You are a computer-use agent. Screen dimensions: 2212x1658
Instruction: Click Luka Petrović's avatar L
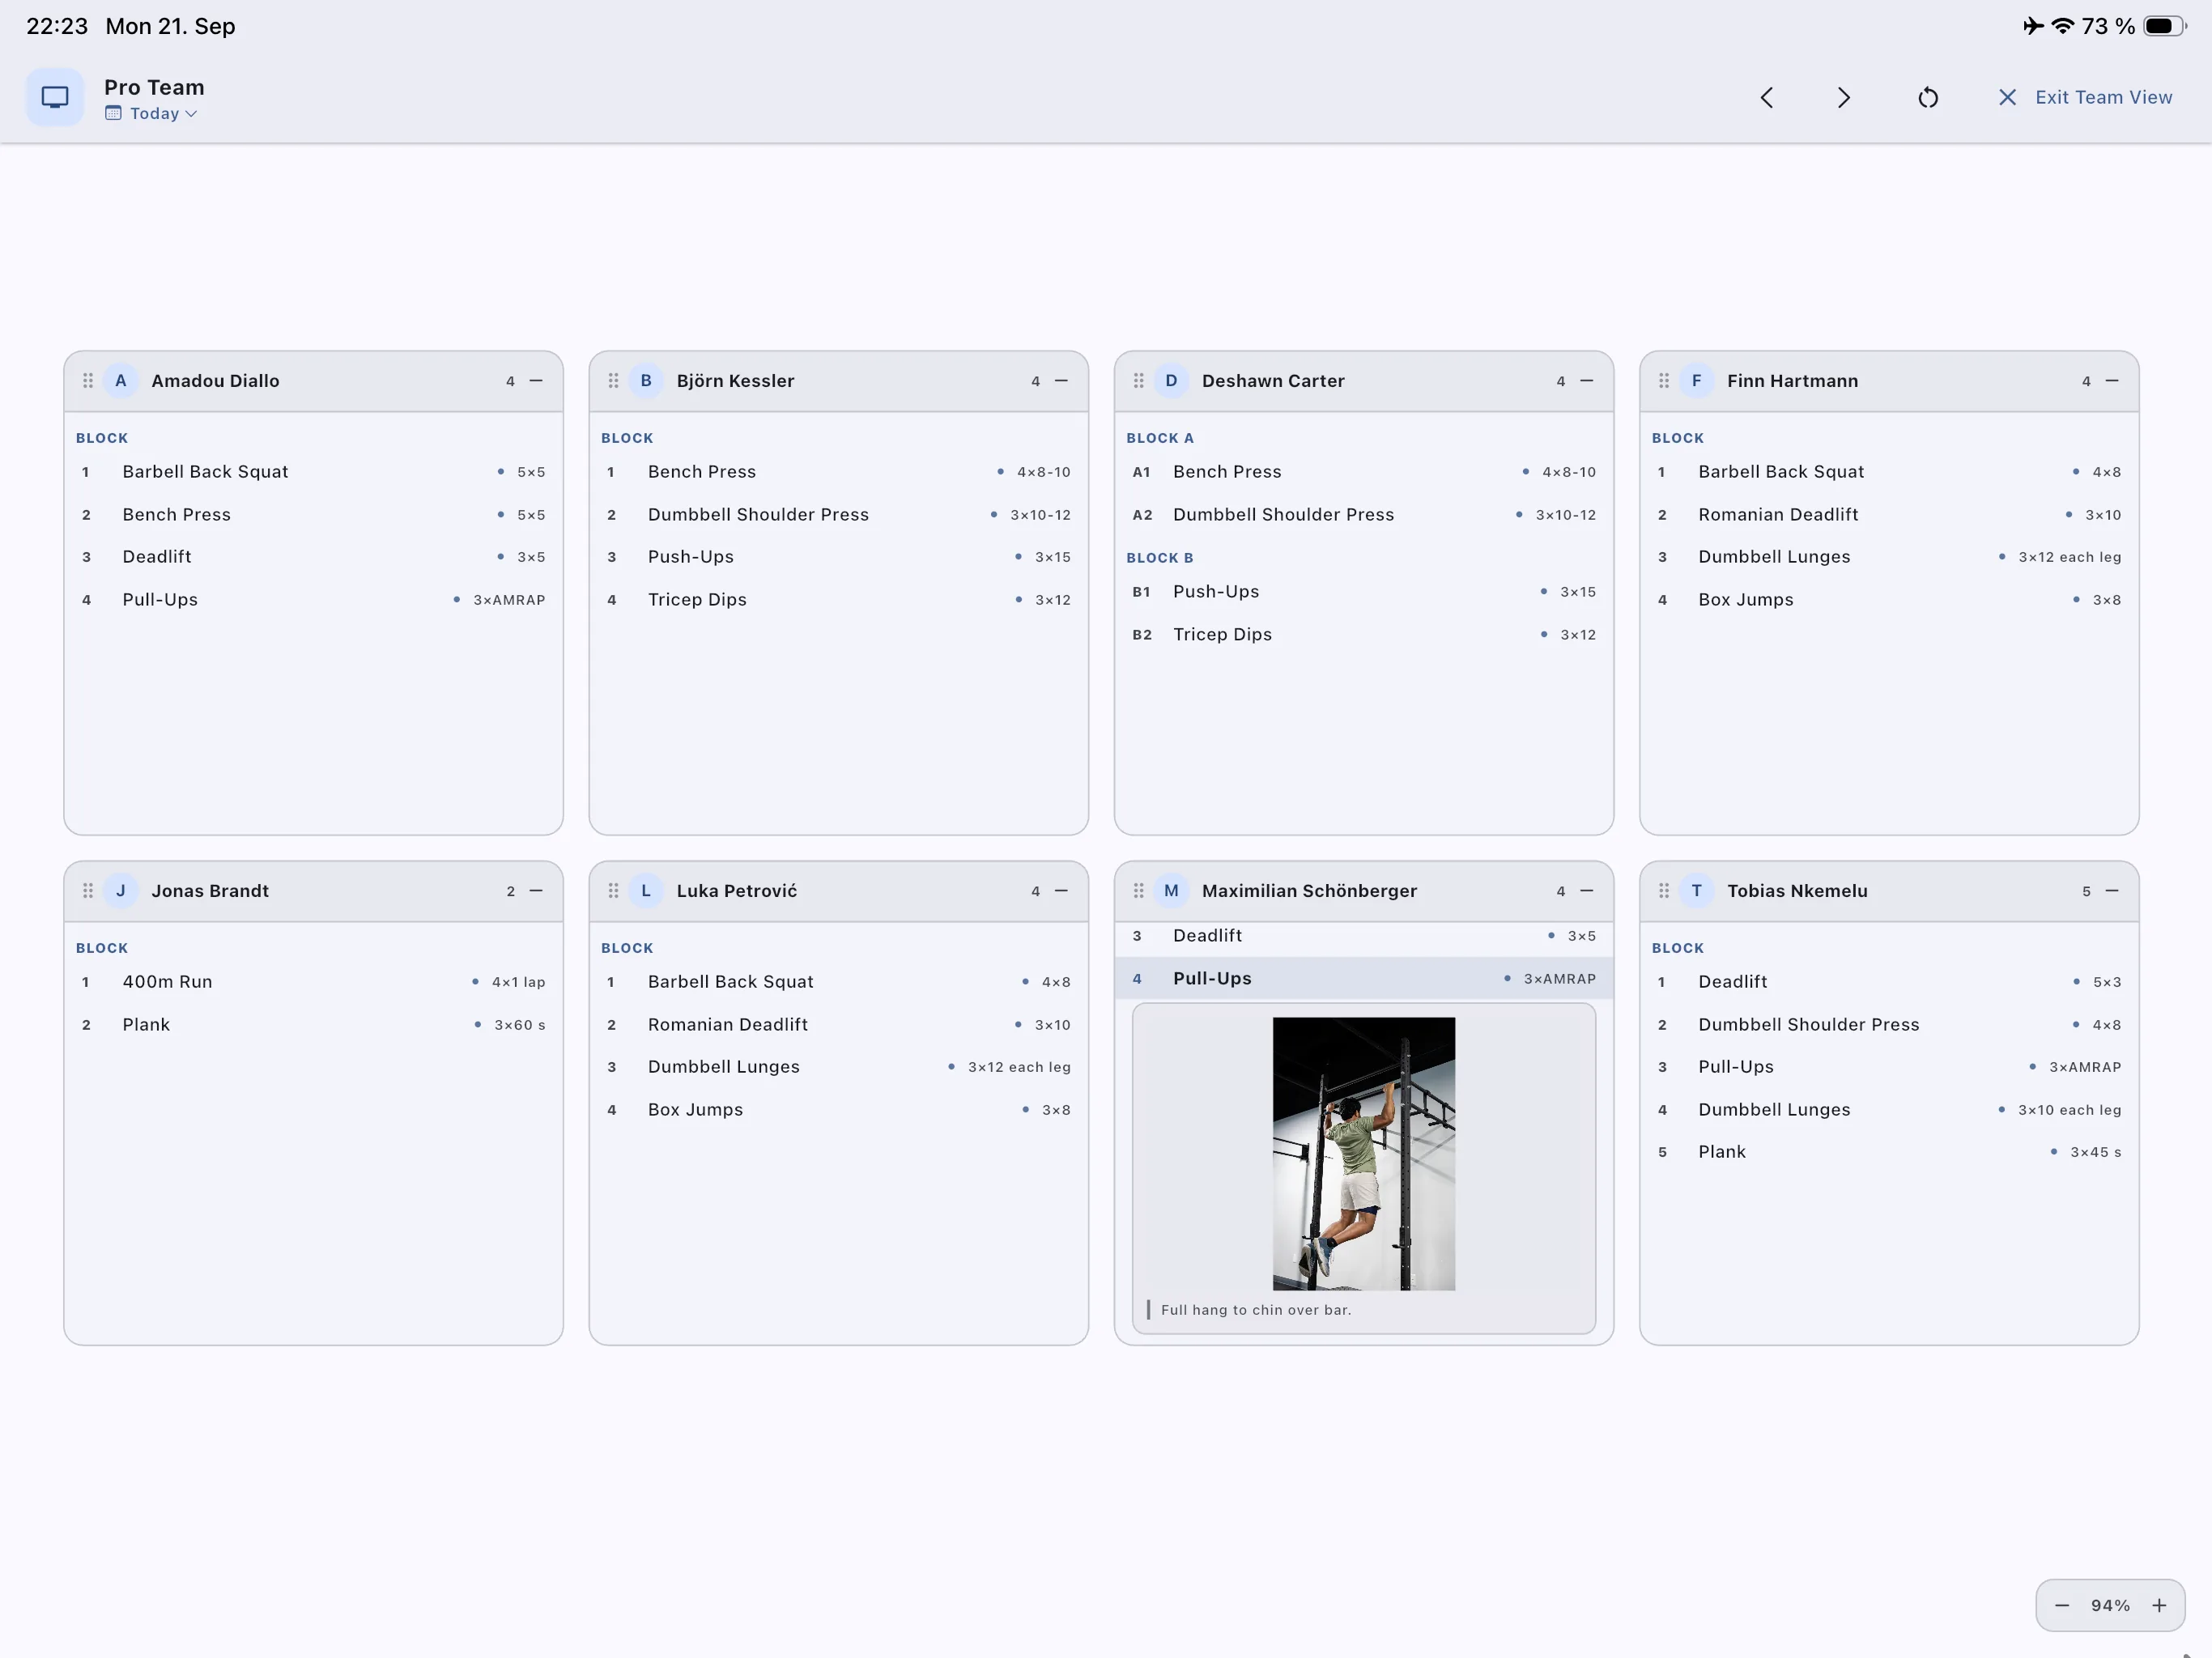point(646,891)
